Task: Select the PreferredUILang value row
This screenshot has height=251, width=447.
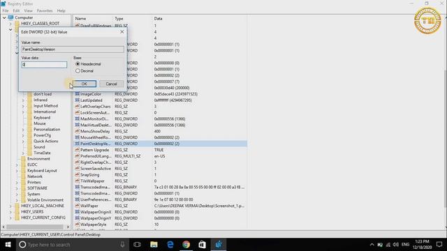Action: tap(161, 156)
